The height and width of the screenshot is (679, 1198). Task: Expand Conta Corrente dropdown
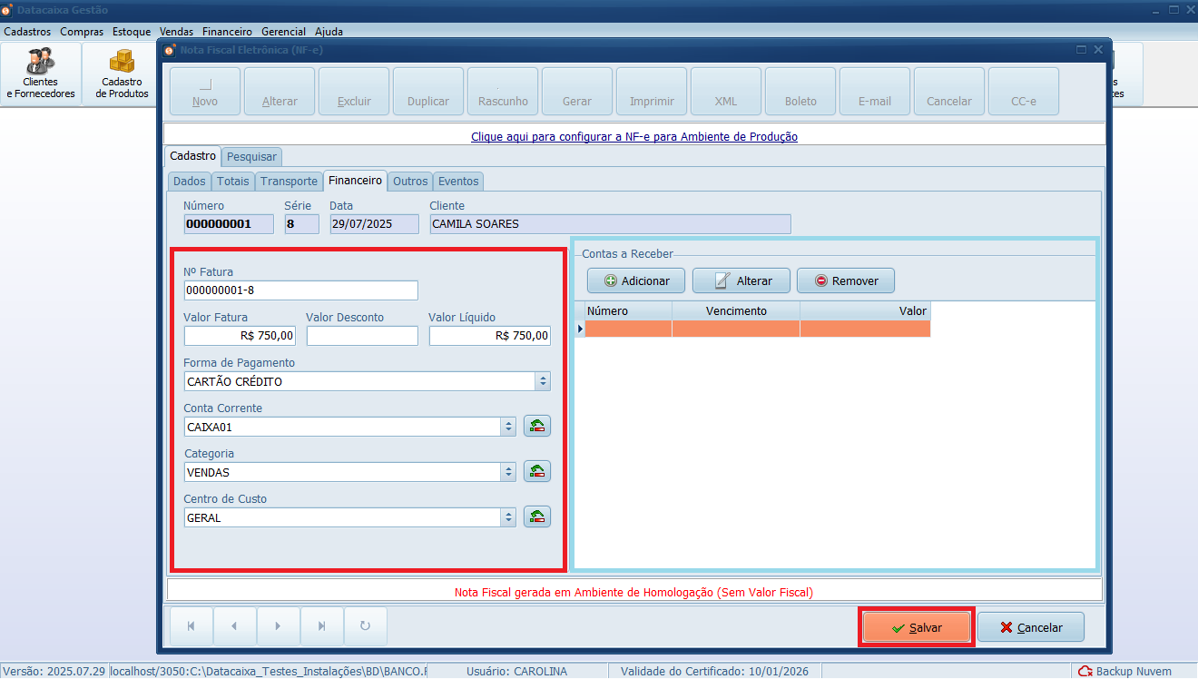[x=509, y=427]
